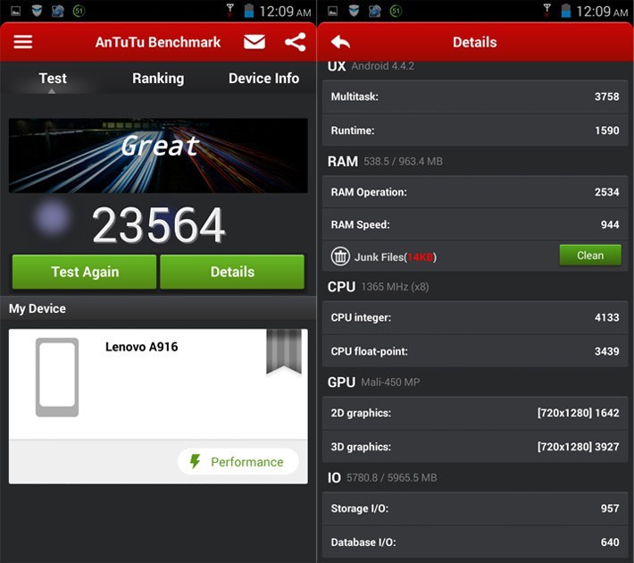The image size is (634, 563).
Task: Click the Test Again button
Action: click(x=85, y=272)
